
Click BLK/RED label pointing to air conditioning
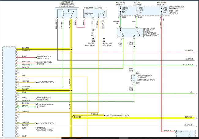click(94, 114)
